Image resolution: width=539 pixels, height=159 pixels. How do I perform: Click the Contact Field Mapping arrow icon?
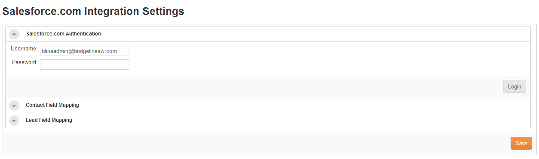[14, 106]
